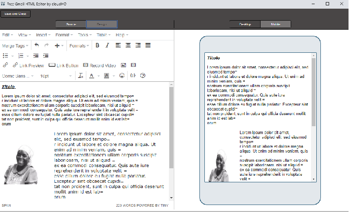Clear formatting with the Tx icon

tap(81, 75)
